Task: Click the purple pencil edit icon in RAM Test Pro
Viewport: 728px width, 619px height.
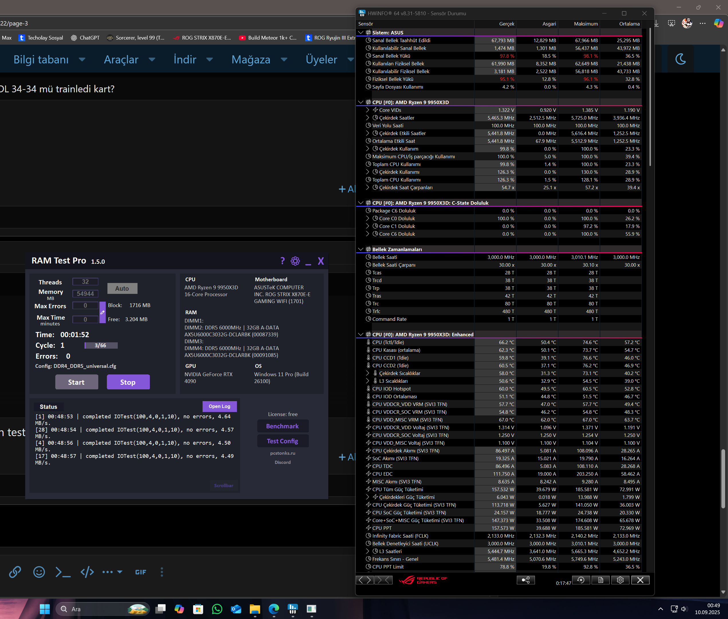Action: 102,312
